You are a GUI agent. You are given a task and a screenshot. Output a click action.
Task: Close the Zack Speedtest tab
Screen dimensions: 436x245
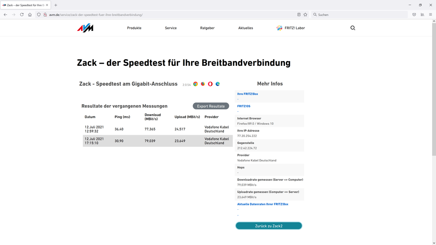[47, 5]
